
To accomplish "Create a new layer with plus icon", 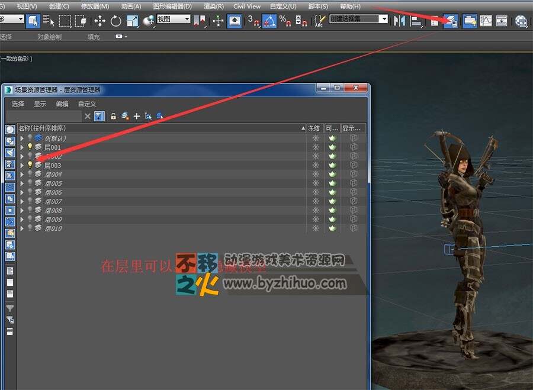I will 137,116.
